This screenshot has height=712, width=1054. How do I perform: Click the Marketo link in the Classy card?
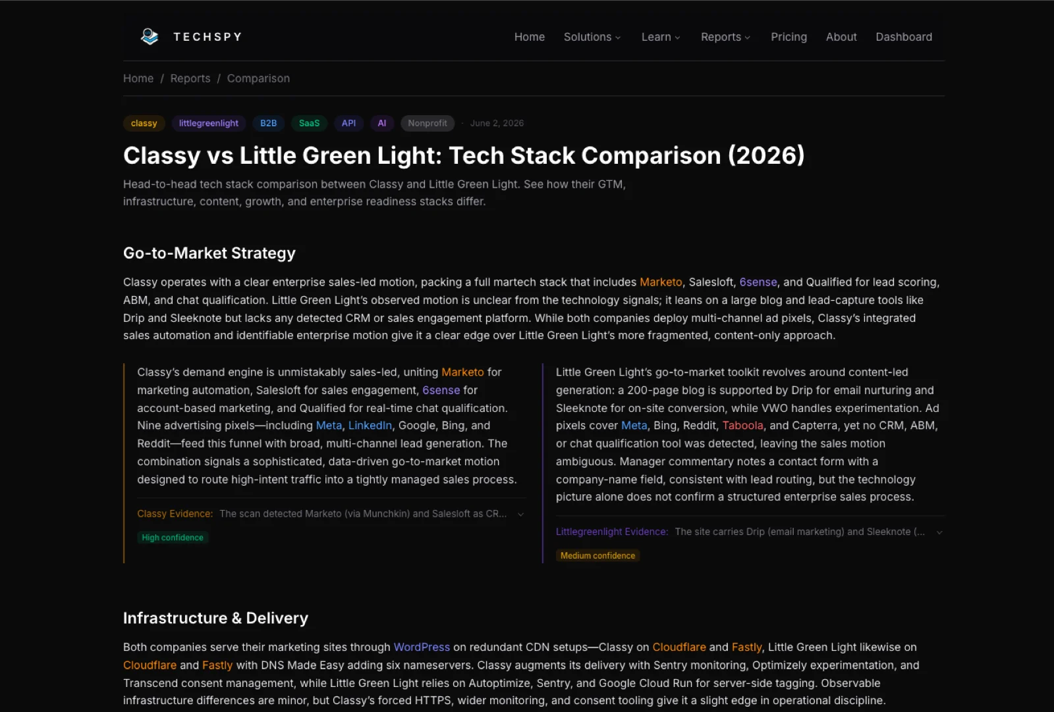[462, 372]
